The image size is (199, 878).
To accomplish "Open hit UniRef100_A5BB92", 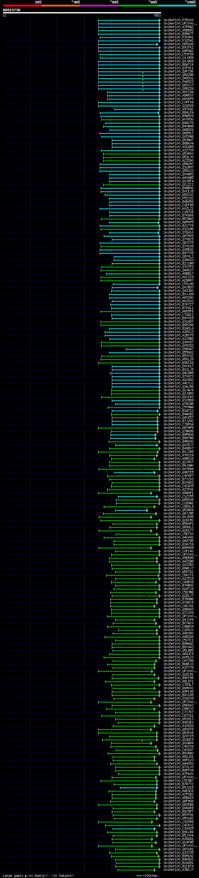I will (x=178, y=30).
